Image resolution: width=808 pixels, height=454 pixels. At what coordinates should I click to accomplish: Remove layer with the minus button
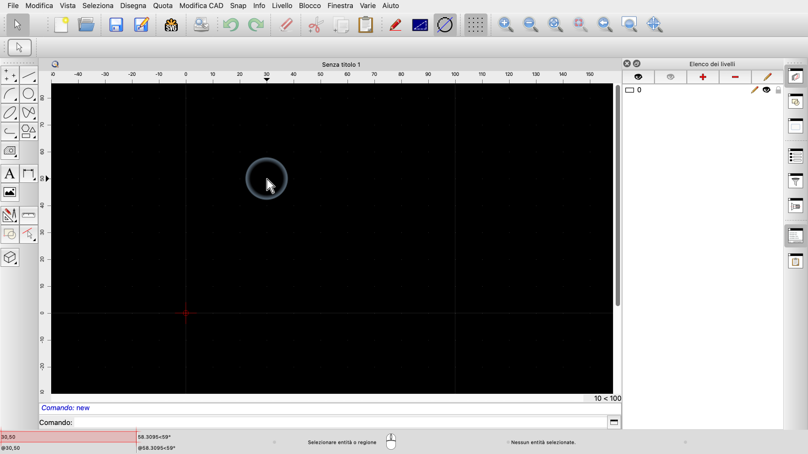pyautogui.click(x=735, y=77)
